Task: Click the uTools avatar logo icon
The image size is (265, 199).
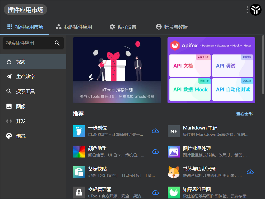Action: (x=255, y=10)
